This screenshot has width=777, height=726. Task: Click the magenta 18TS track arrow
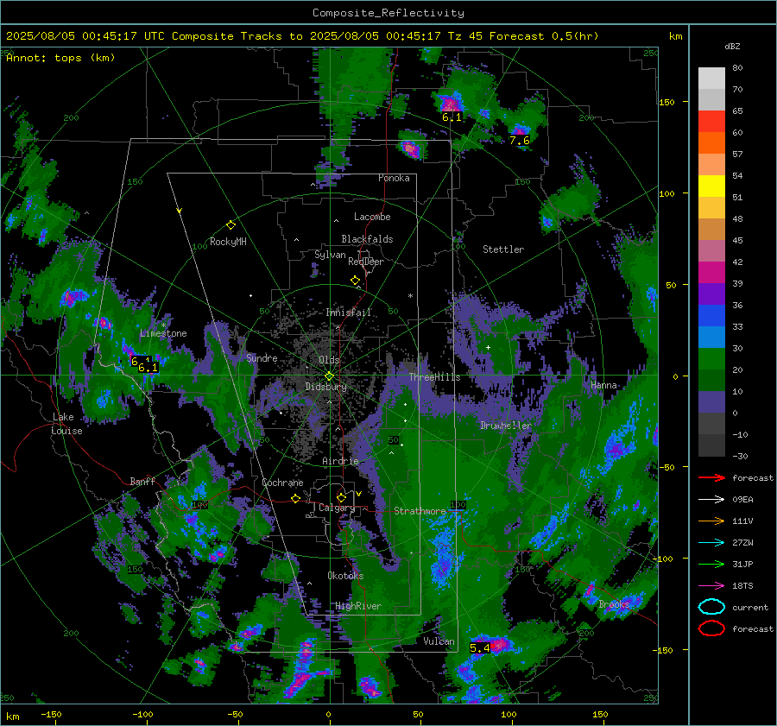[x=711, y=586]
